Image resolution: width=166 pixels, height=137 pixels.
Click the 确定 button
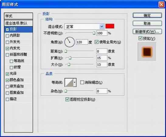click(147, 15)
